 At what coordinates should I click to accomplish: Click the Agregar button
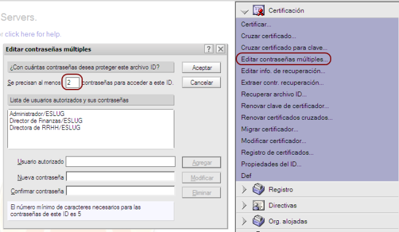[x=201, y=163]
